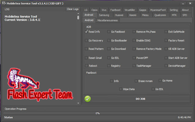Open the About tab
The image size is (195, 122).
[x=185, y=10]
